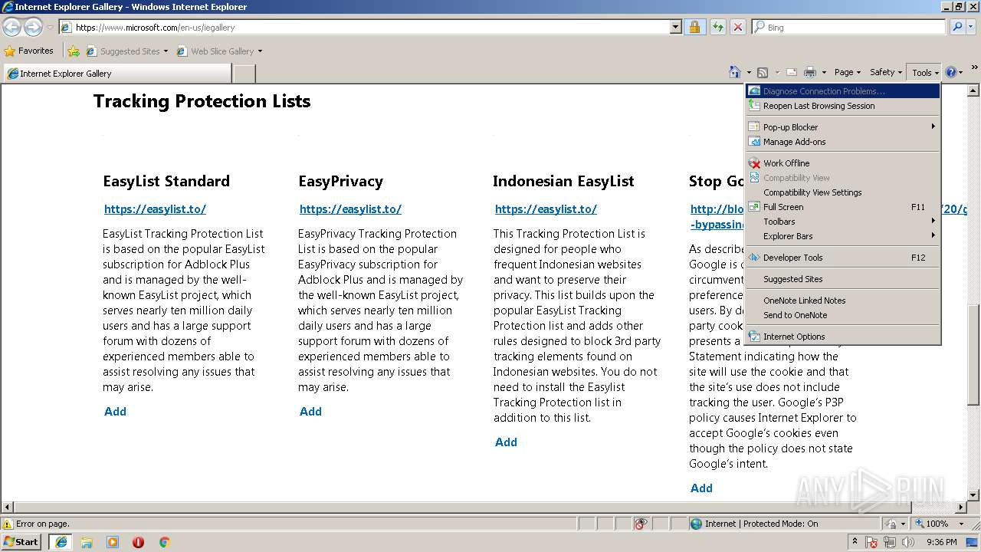The image size is (981, 552).
Task: Expand Pop-up Blocker submenu
Action: [843, 127]
